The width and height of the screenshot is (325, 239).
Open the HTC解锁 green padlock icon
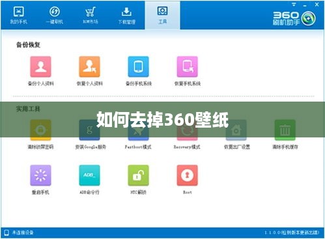[139, 175]
